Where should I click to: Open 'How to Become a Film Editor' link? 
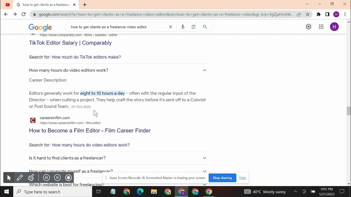pyautogui.click(x=90, y=131)
